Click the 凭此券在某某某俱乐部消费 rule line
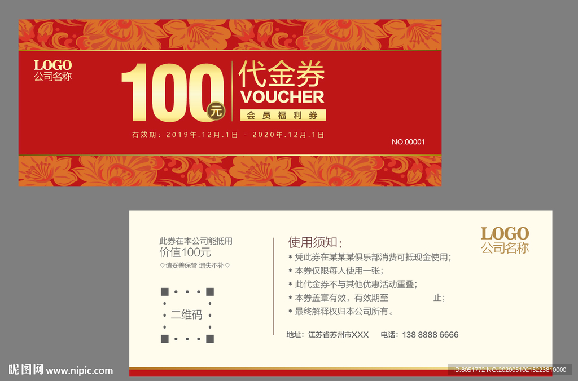 pos(370,257)
